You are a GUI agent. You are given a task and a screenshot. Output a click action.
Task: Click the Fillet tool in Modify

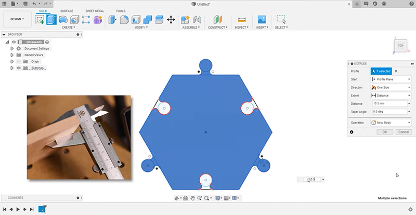pyautogui.click(x=124, y=20)
